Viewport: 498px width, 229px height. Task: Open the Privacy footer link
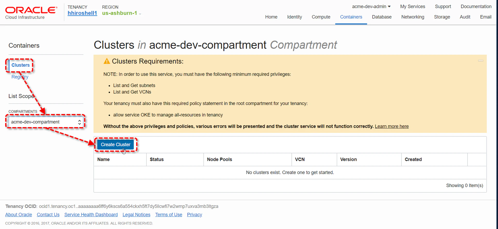pos(194,215)
